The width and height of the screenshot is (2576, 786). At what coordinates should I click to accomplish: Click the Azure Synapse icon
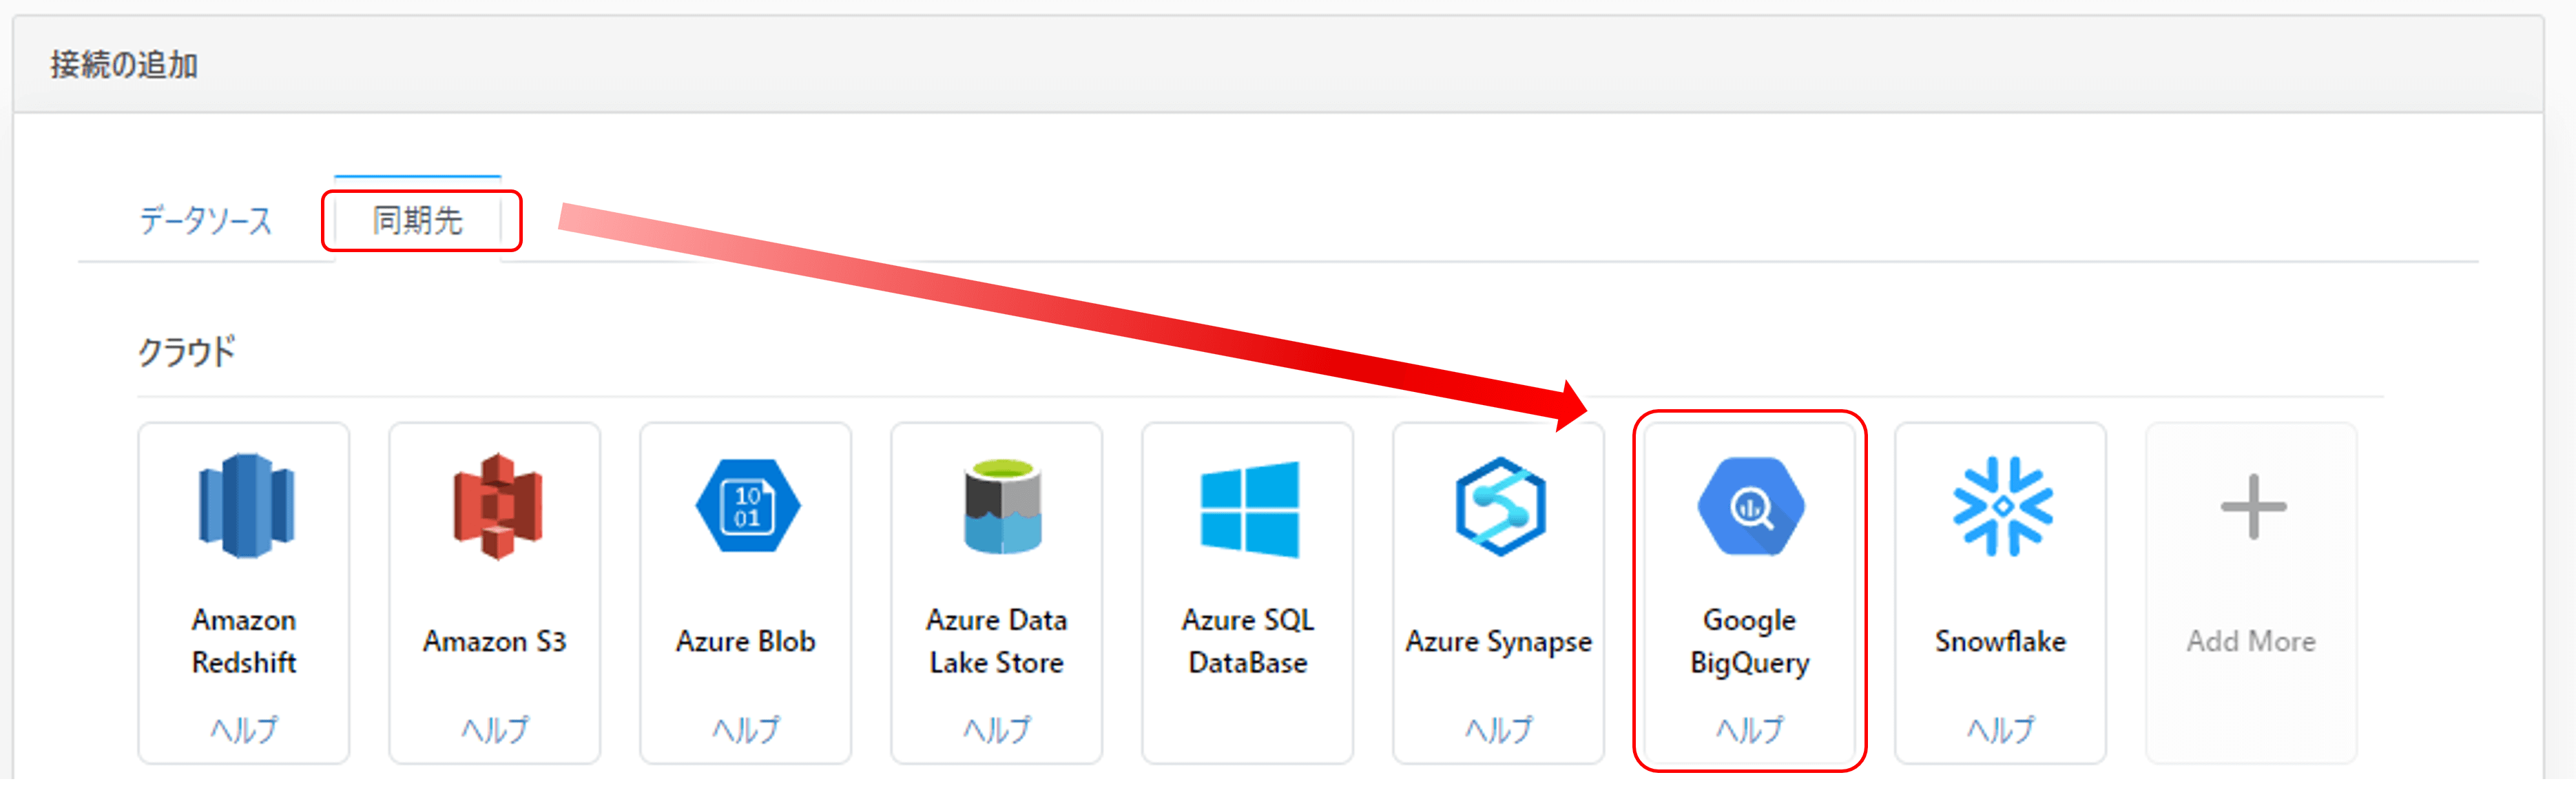pyautogui.click(x=1499, y=505)
